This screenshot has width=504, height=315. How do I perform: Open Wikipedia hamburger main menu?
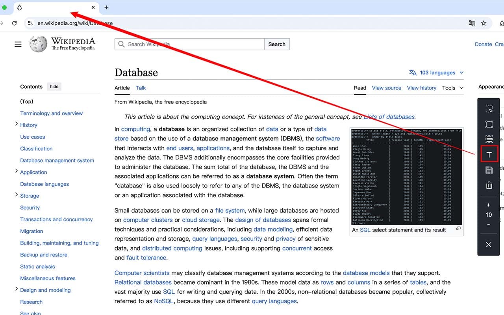tap(18, 44)
